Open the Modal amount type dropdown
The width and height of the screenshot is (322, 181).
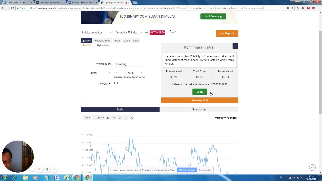pos(105,84)
